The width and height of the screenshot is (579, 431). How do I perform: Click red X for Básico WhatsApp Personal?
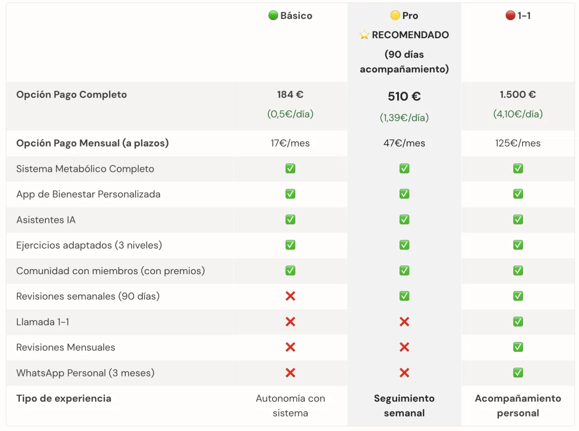[290, 373]
